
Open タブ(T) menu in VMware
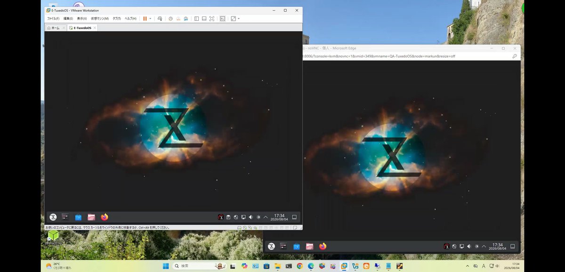click(116, 18)
